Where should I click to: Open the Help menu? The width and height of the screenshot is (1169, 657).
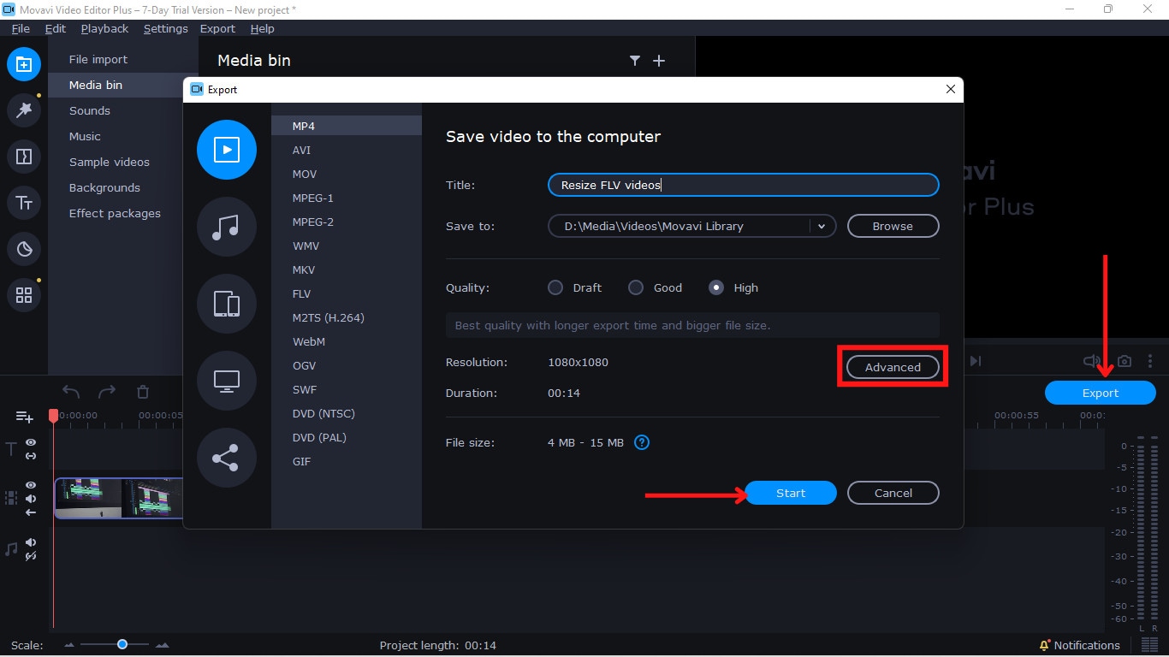coord(262,28)
